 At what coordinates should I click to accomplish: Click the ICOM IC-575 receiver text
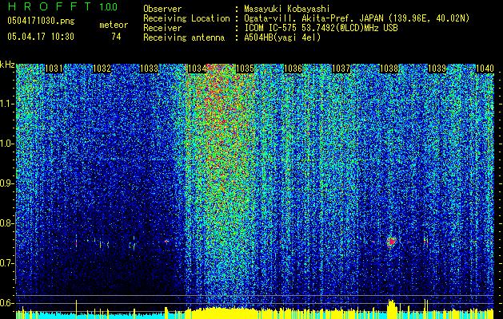(321, 28)
